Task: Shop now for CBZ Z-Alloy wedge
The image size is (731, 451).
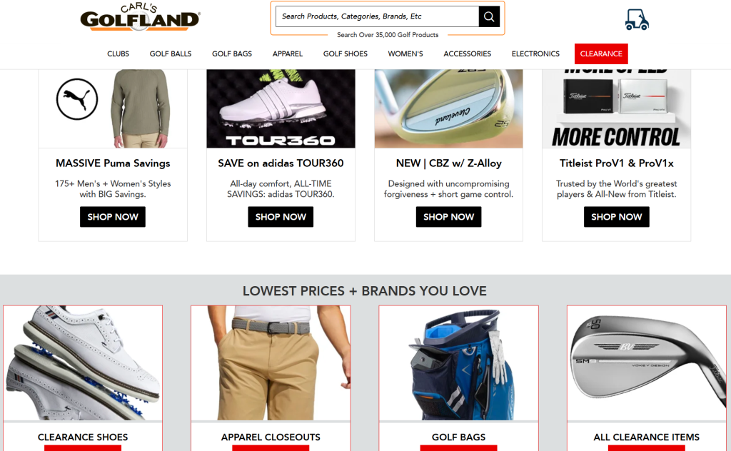Action: (x=448, y=217)
